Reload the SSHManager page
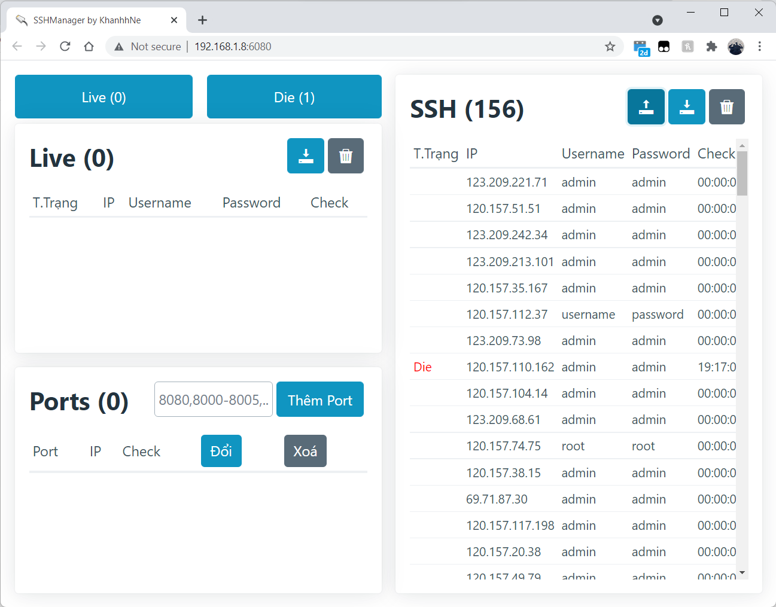The width and height of the screenshot is (776, 607). pyautogui.click(x=65, y=47)
